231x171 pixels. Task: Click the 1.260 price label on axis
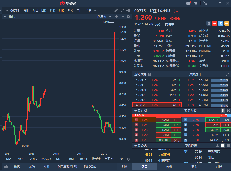(125, 32)
